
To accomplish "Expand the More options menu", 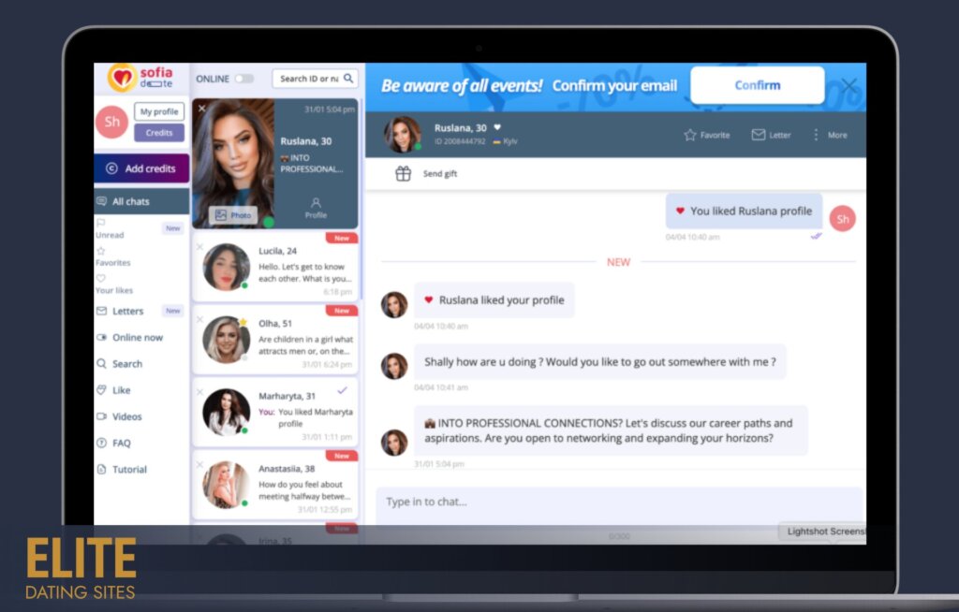I will (816, 135).
